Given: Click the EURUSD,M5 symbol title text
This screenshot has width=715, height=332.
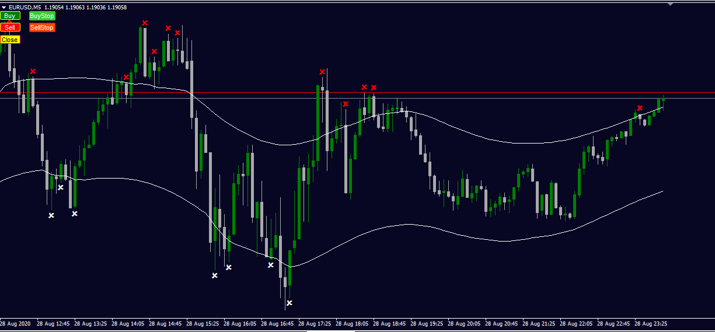Looking at the screenshot, I should point(25,7).
